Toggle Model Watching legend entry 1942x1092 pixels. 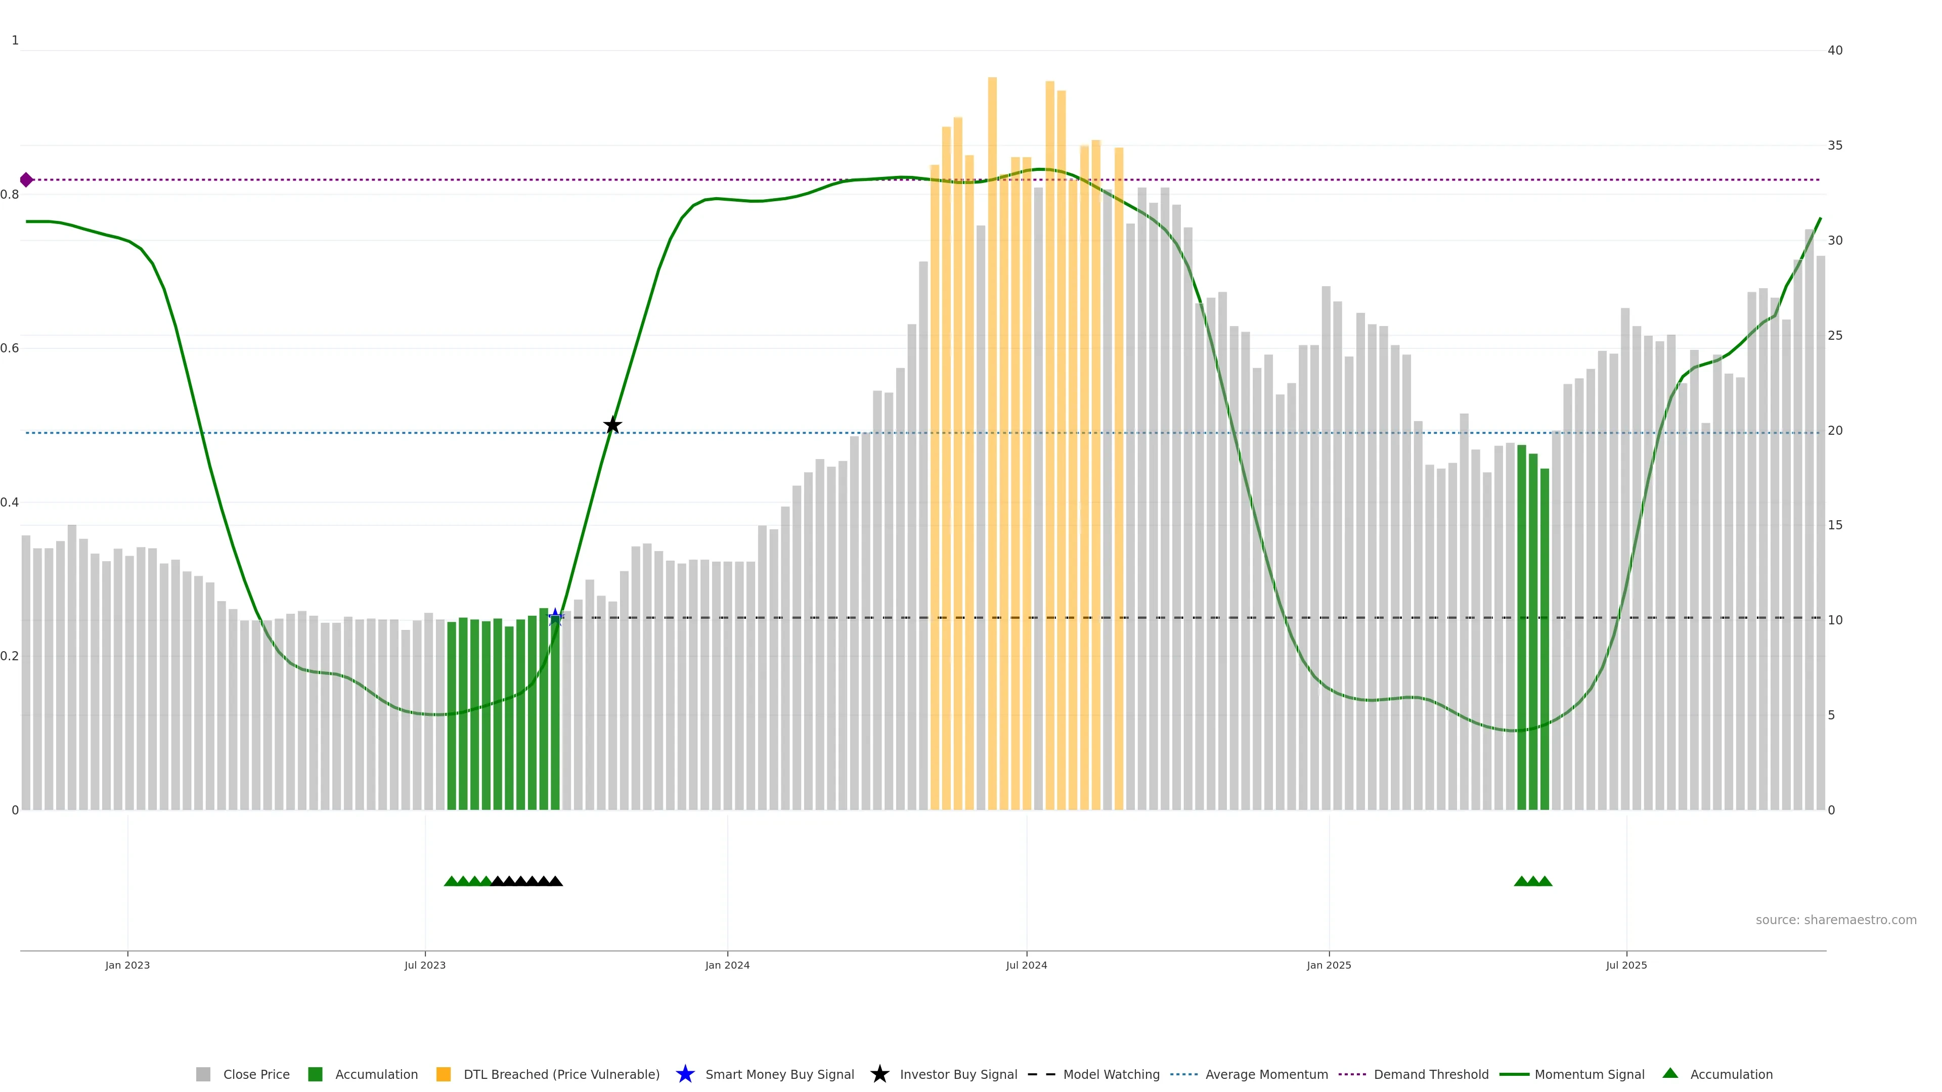pos(1111,1075)
